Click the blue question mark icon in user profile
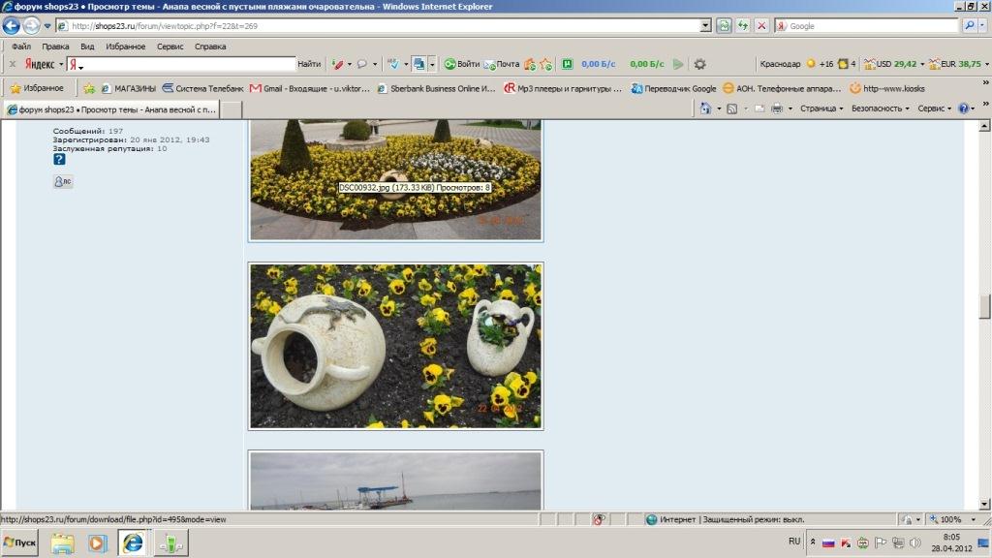The width and height of the screenshot is (992, 558). [x=59, y=160]
